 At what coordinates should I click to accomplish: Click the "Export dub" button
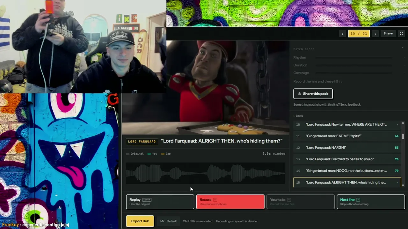(x=140, y=221)
